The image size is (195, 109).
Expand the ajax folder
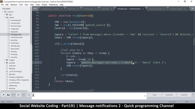pos(5,15)
